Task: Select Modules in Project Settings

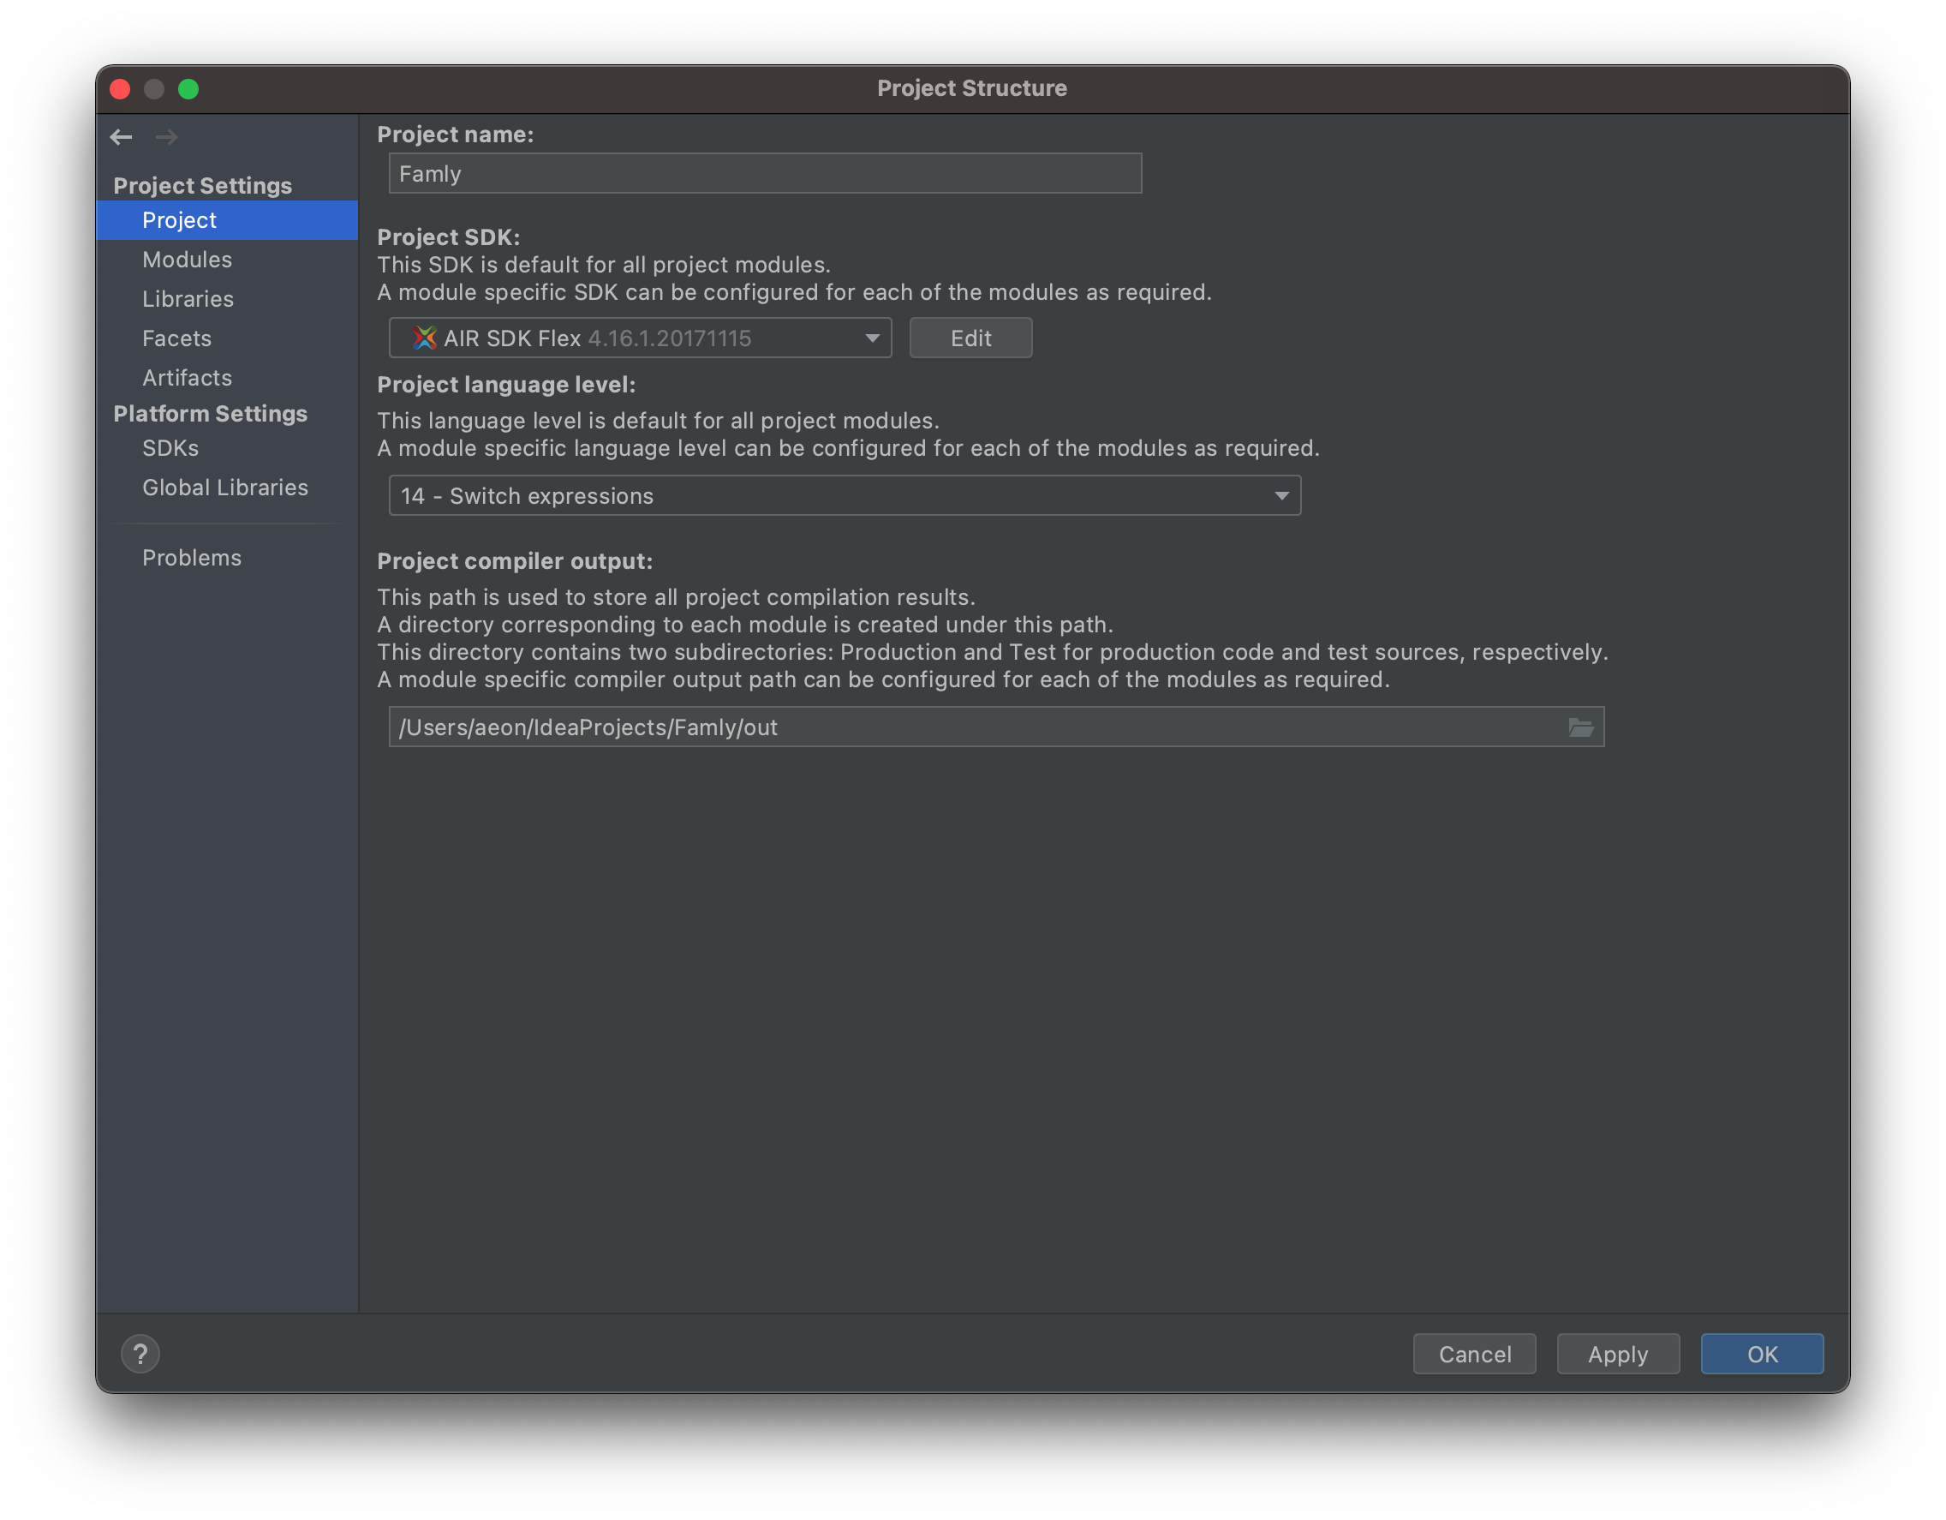Action: coord(187,260)
